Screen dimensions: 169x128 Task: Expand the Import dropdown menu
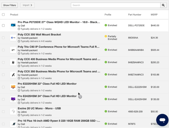[x=27, y=5]
